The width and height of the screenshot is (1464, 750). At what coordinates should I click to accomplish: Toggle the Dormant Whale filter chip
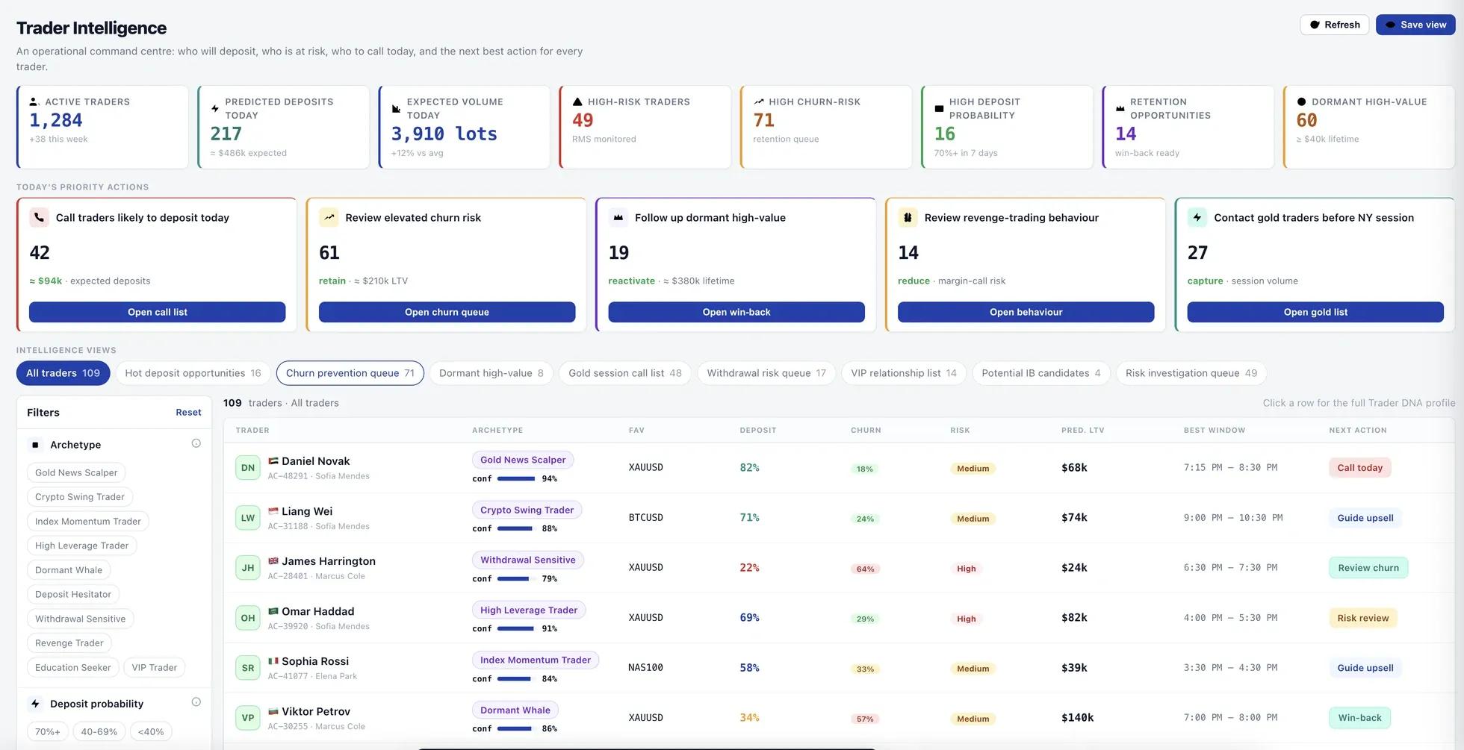click(69, 570)
